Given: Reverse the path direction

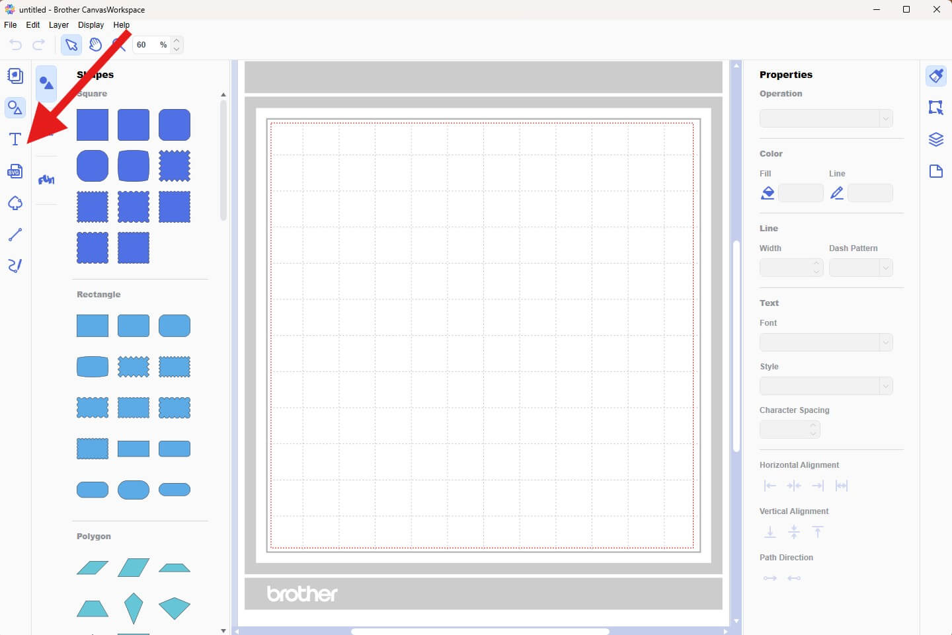Looking at the screenshot, I should (x=794, y=578).
